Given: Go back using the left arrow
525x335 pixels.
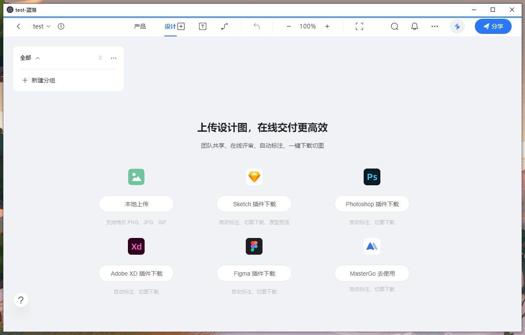Looking at the screenshot, I should (x=18, y=26).
